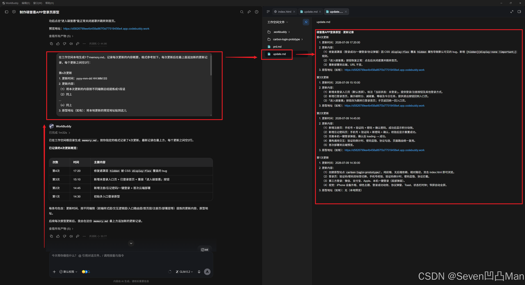The width and height of the screenshot is (525, 285).
Task: Activate voice input microphone
Action: coord(199,272)
